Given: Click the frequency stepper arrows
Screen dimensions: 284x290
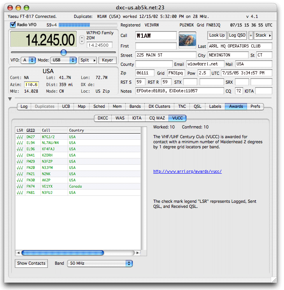Looking at the screenshot, I should click(82, 40).
